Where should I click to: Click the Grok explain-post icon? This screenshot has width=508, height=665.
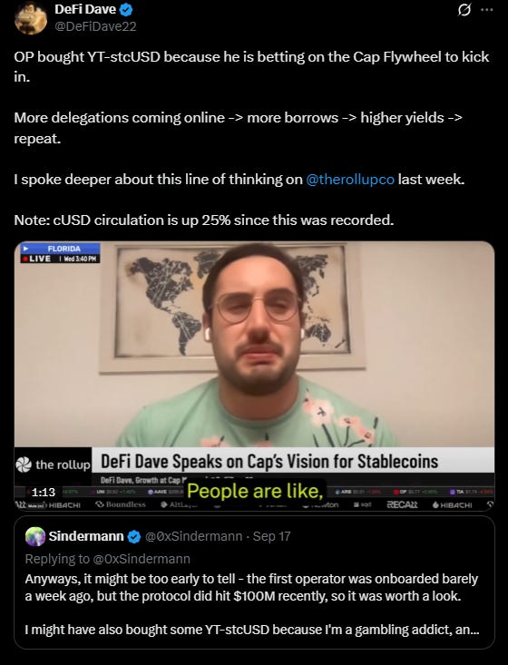pos(464,10)
